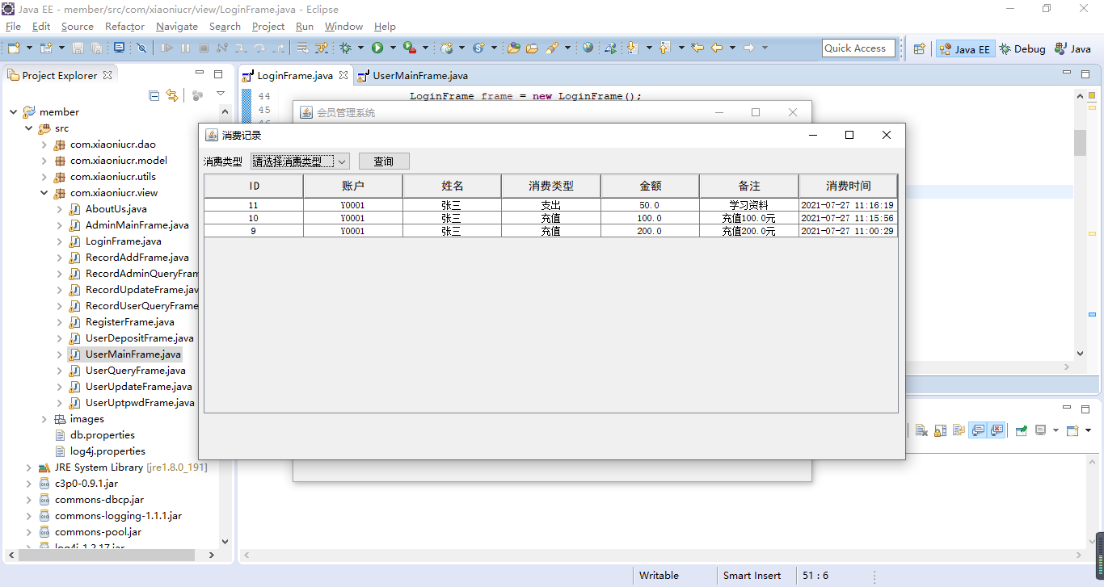The width and height of the screenshot is (1104, 587).
Task: Click the Scroll Lock console icon
Action: coord(941,430)
